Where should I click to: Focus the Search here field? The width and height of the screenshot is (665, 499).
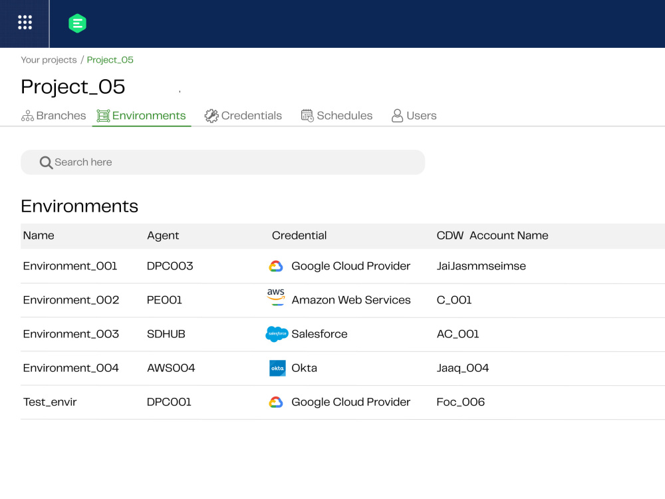[x=223, y=162]
